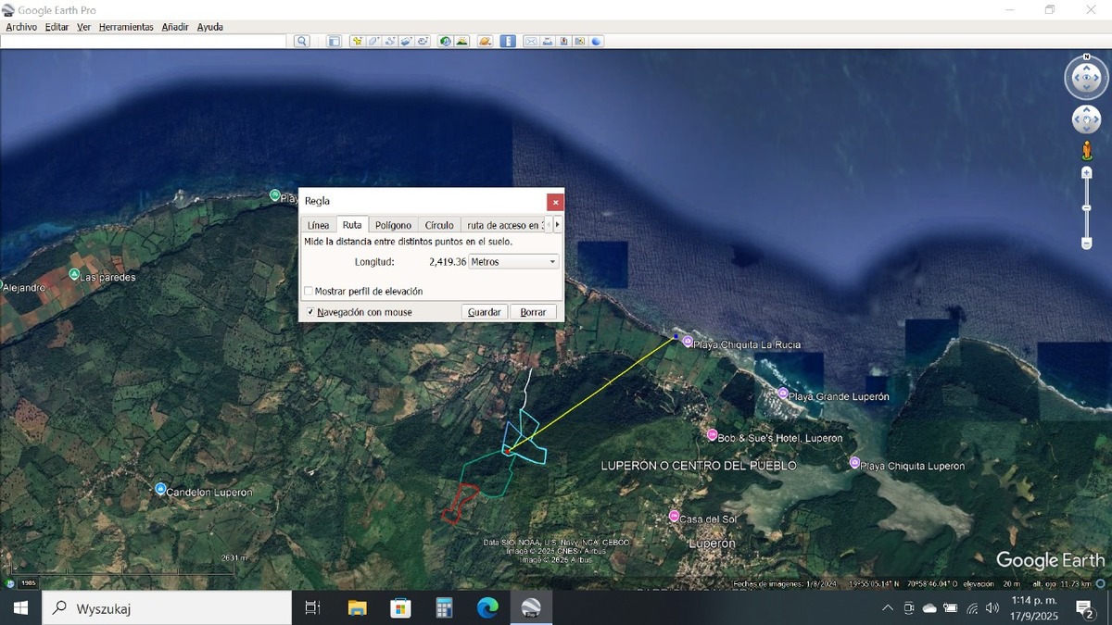Click the Las paredes placemark icon

pos(74,274)
